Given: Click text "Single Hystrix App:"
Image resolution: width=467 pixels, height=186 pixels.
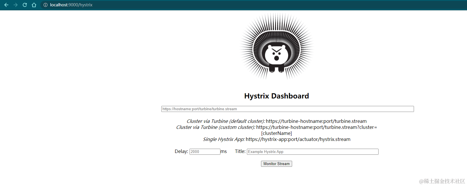Looking at the screenshot, I should (x=224, y=139).
